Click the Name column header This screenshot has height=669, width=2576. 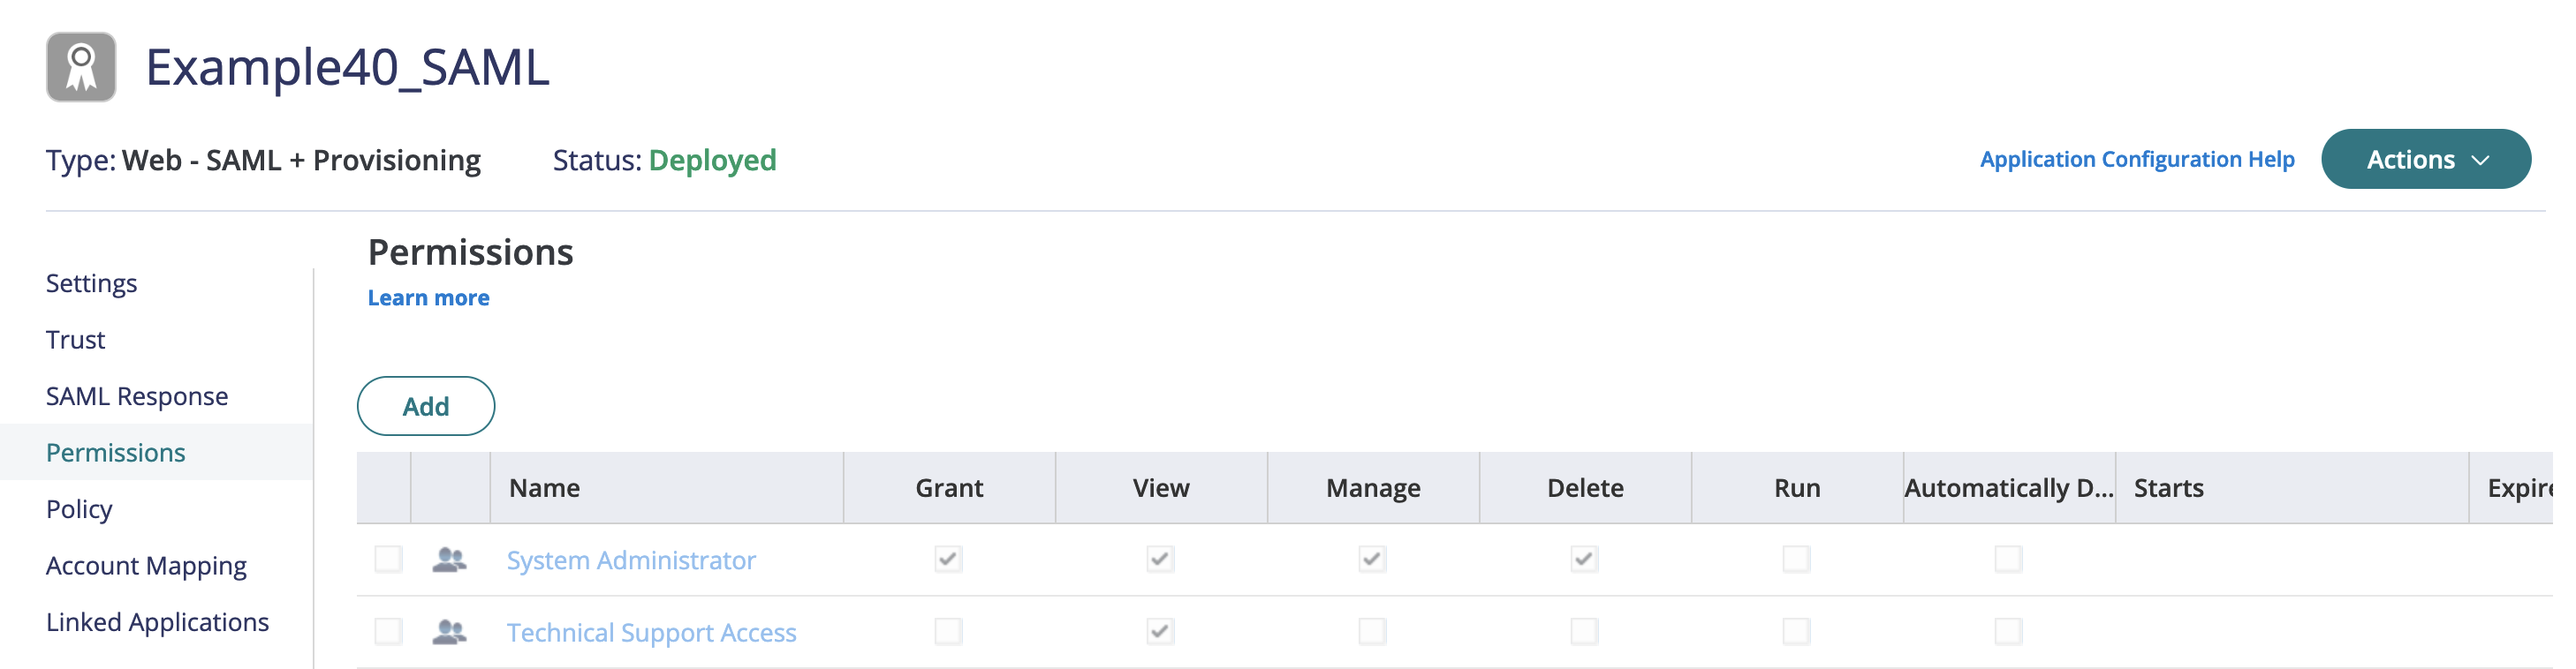545,488
